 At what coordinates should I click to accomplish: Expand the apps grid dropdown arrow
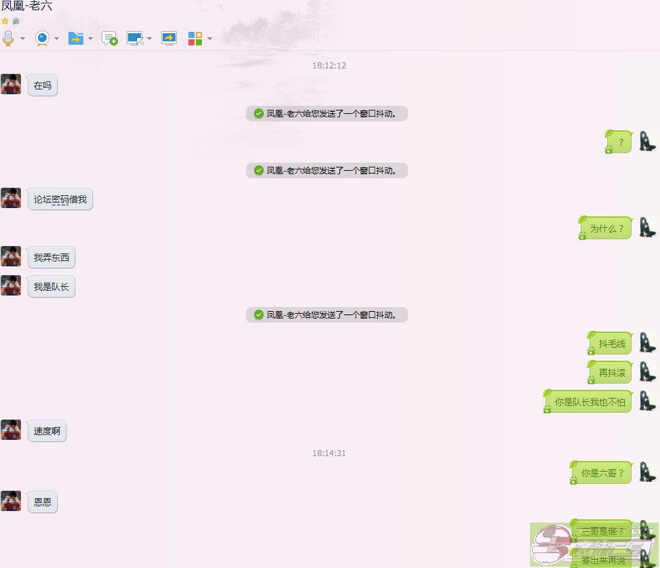pyautogui.click(x=209, y=39)
